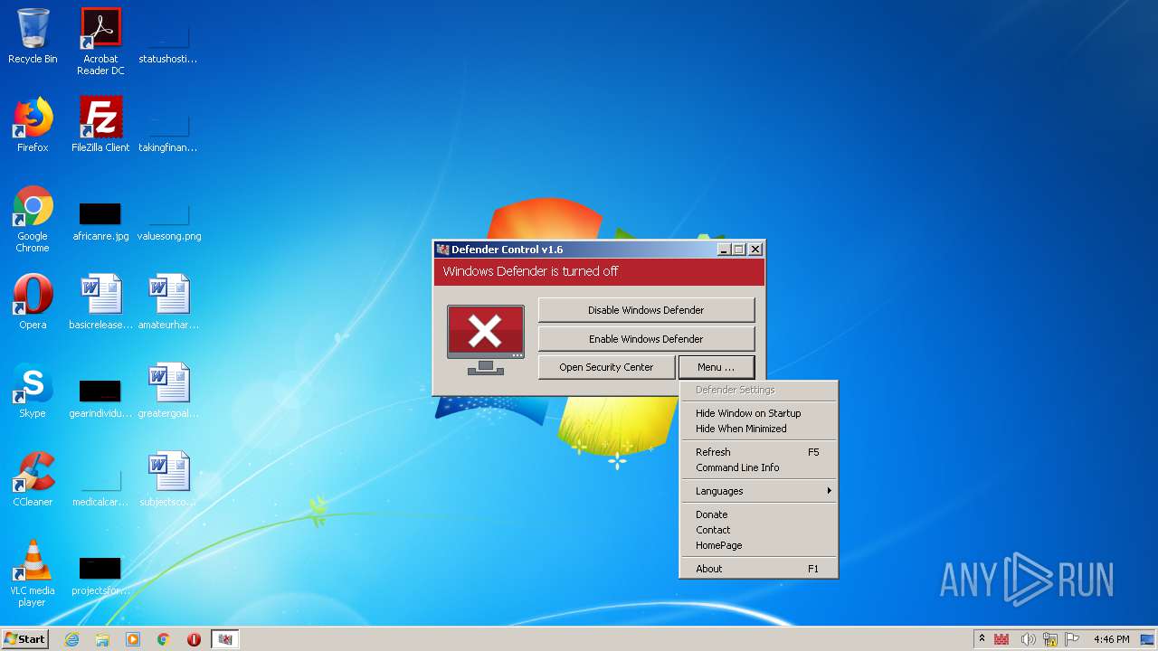
Task: Open Internet Explorer from taskbar
Action: 71,639
